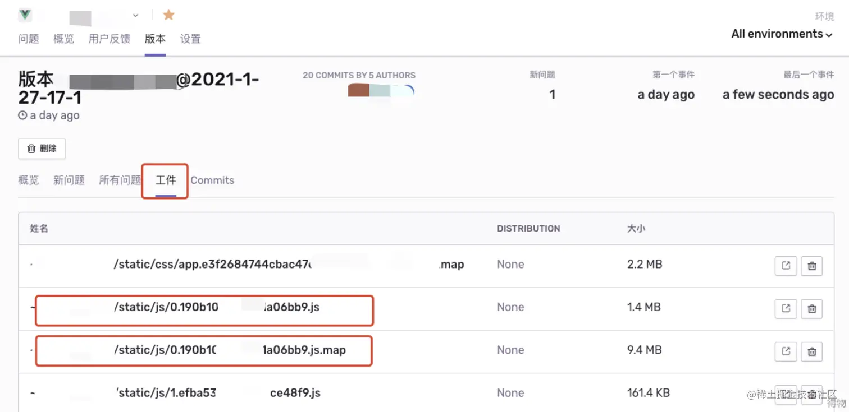This screenshot has width=849, height=412.
Task: Click the Vue project logo icon
Action: (x=25, y=15)
